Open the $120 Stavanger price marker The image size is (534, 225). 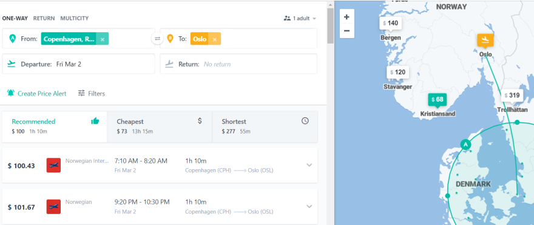398,72
